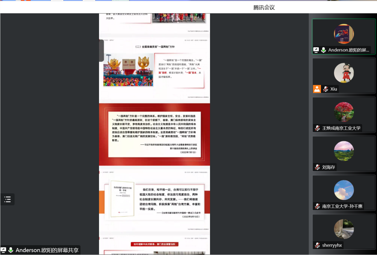Click the screen-sharing icon on Anderson.欧阳's tile
This screenshot has height=255, width=377.
[x=316, y=50]
